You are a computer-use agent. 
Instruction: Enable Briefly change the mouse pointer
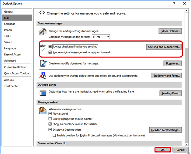(x=50, y=119)
